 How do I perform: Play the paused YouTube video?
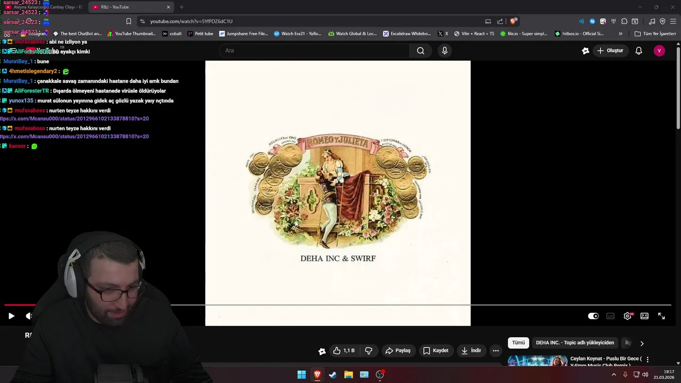pyautogui.click(x=11, y=316)
